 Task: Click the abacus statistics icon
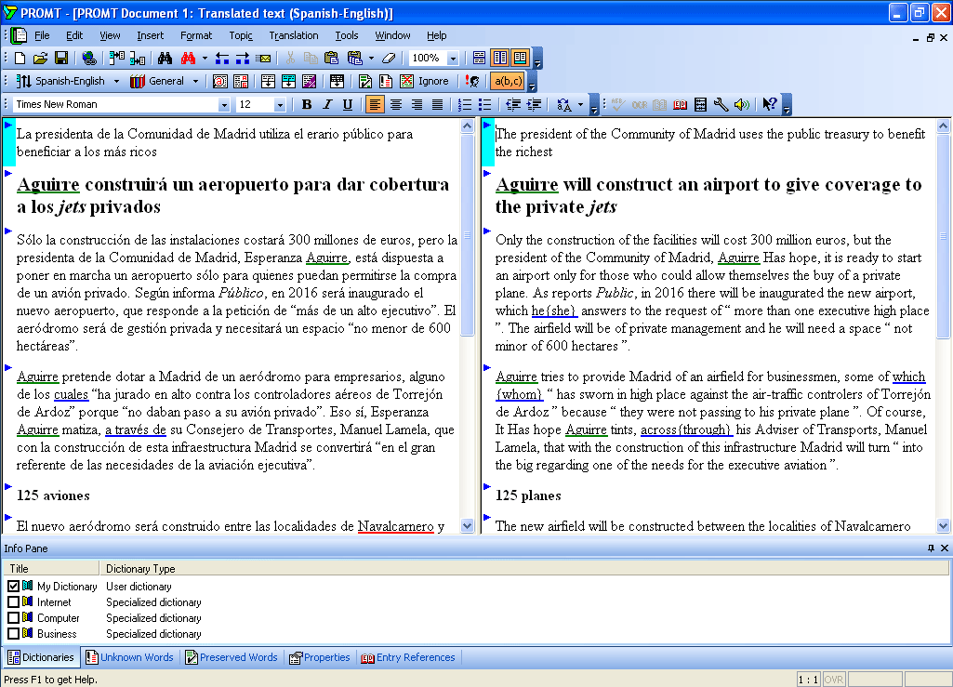pos(700,104)
